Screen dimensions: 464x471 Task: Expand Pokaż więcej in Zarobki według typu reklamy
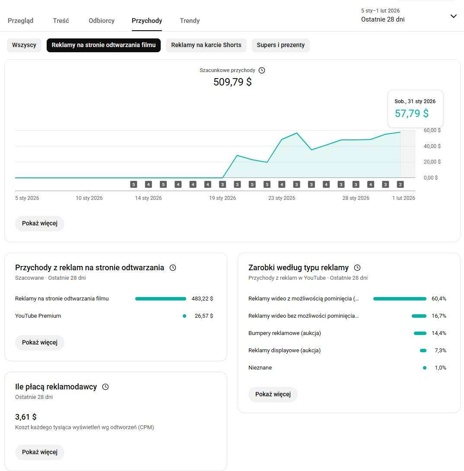[x=273, y=394]
